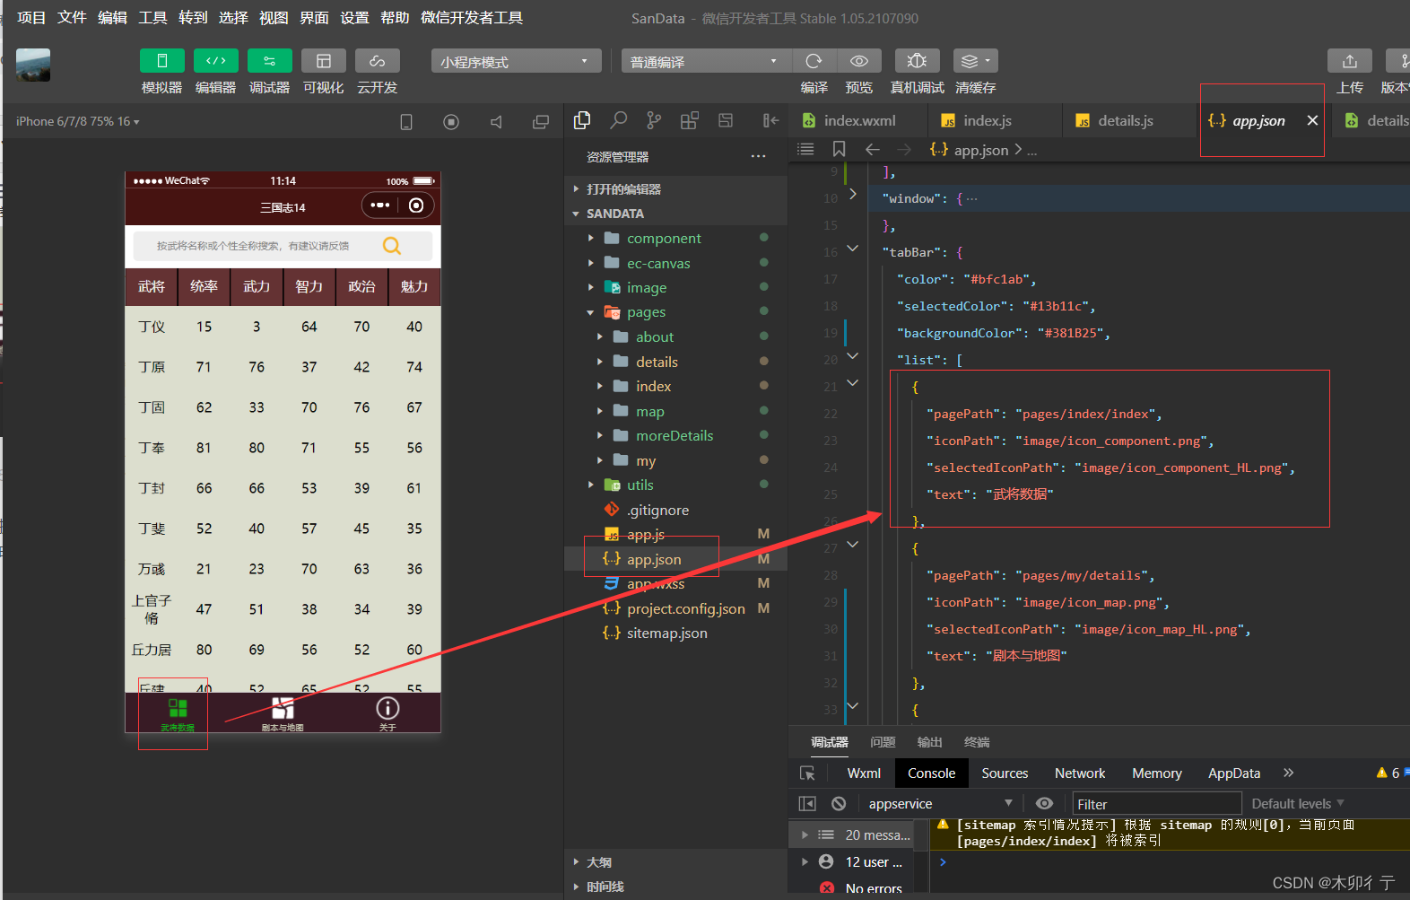Open the appservice context dropdown
The image size is (1410, 900).
[940, 803]
